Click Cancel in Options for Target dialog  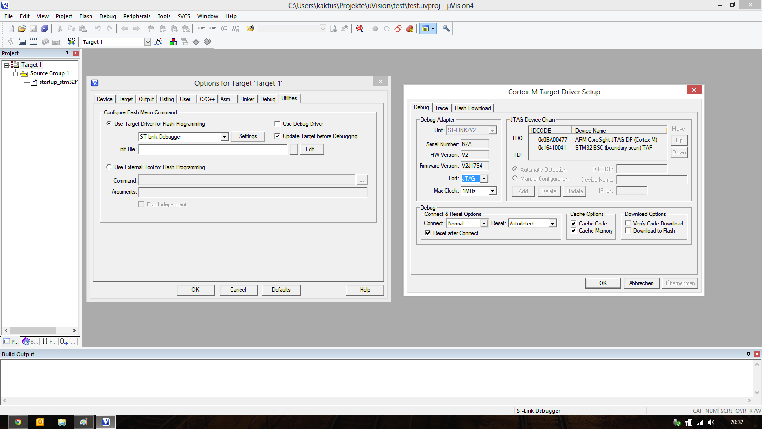tap(238, 290)
